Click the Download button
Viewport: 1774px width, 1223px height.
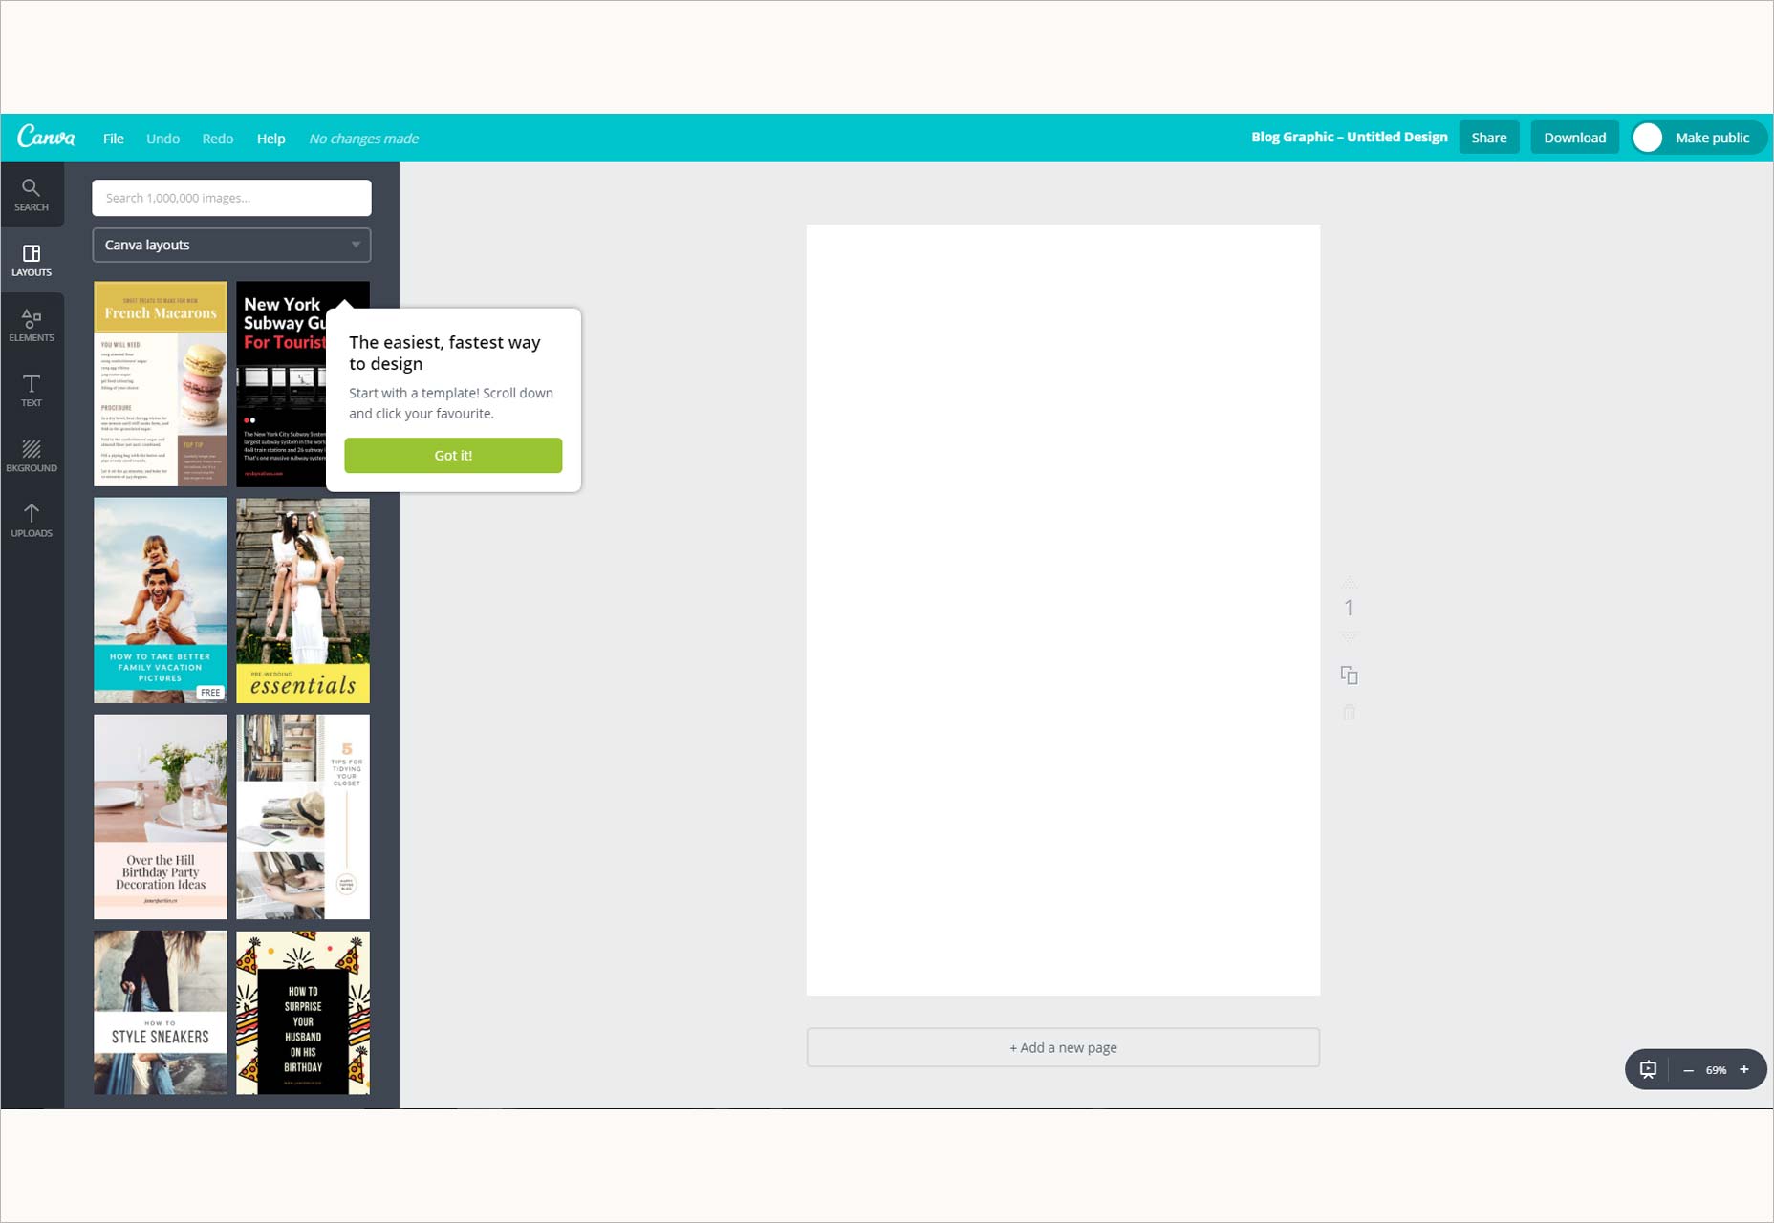pyautogui.click(x=1575, y=138)
